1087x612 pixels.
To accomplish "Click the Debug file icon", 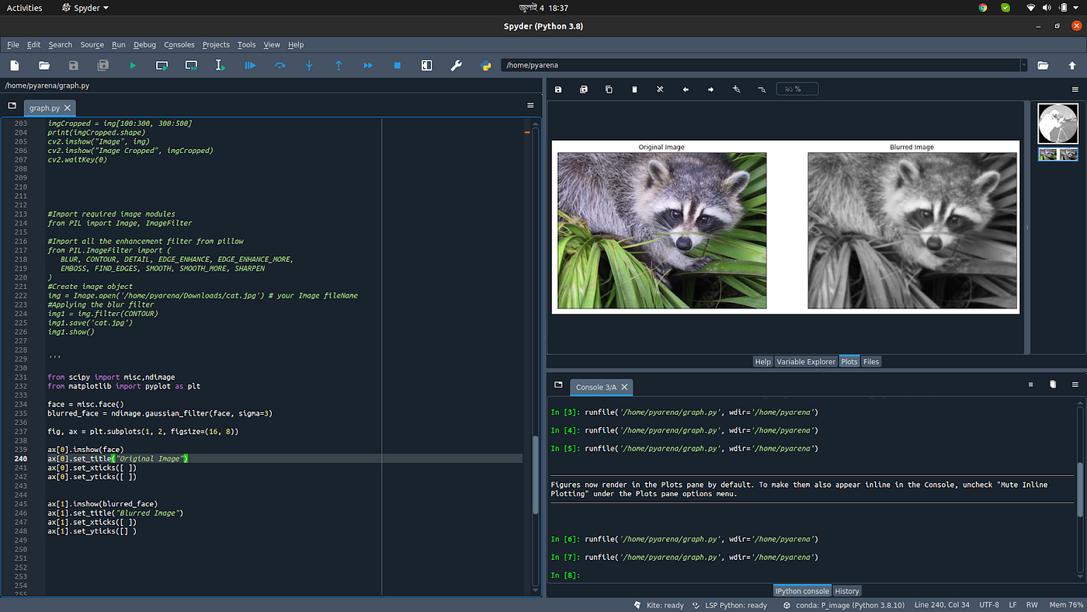I will tap(250, 66).
